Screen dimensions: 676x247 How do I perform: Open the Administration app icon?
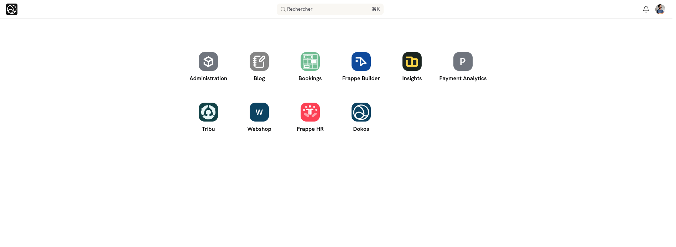pos(208,62)
